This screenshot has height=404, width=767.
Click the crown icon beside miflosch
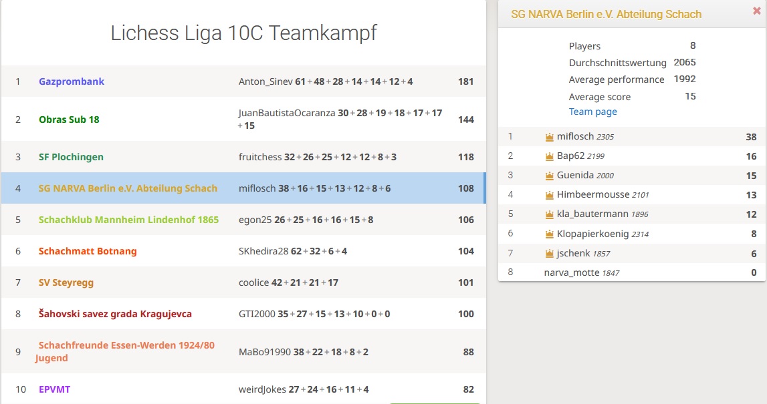549,138
